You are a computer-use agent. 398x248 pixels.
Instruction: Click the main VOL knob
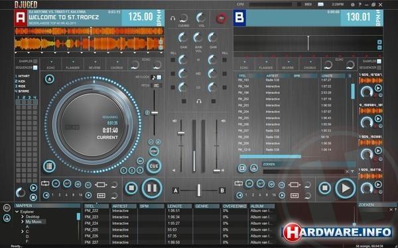coord(201,18)
